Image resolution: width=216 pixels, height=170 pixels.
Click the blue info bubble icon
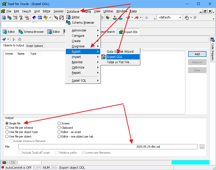(x=146, y=18)
